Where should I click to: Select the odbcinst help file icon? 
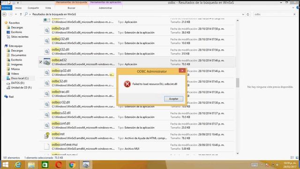[x=47, y=136]
